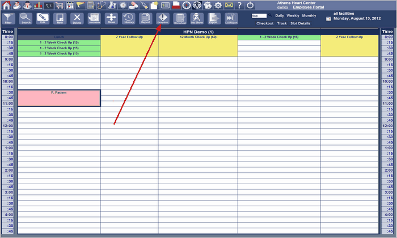Open the Worksheet tool
397x238 pixels.
tap(180, 19)
